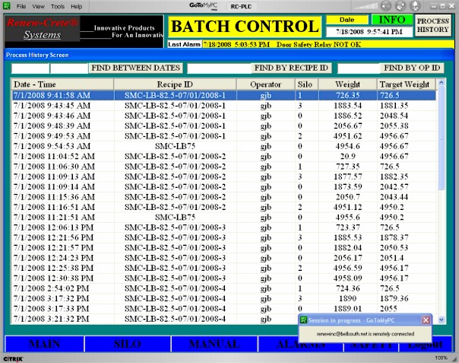Click the Silo column header

[306, 84]
